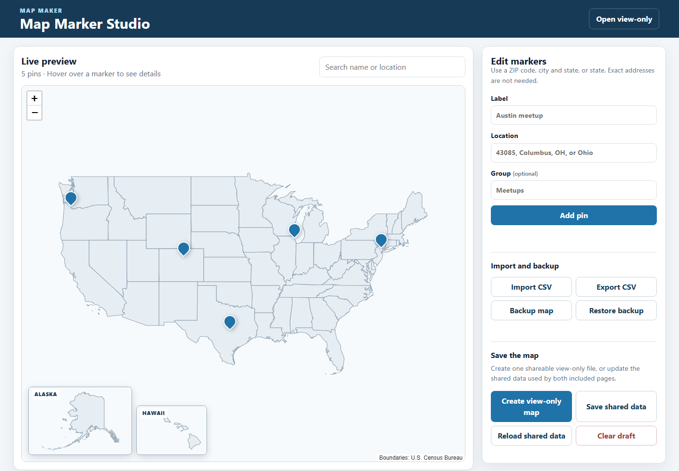Screen dimensions: 679x471
Task: Select the map pin near New York
Action: coord(381,240)
